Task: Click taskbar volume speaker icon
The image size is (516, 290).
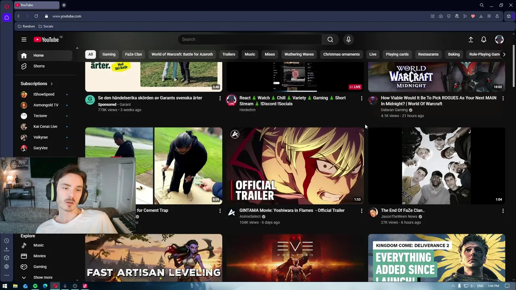Action: pyautogui.click(x=472, y=286)
